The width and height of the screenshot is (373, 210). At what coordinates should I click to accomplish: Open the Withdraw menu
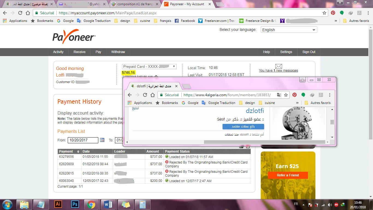(118, 52)
